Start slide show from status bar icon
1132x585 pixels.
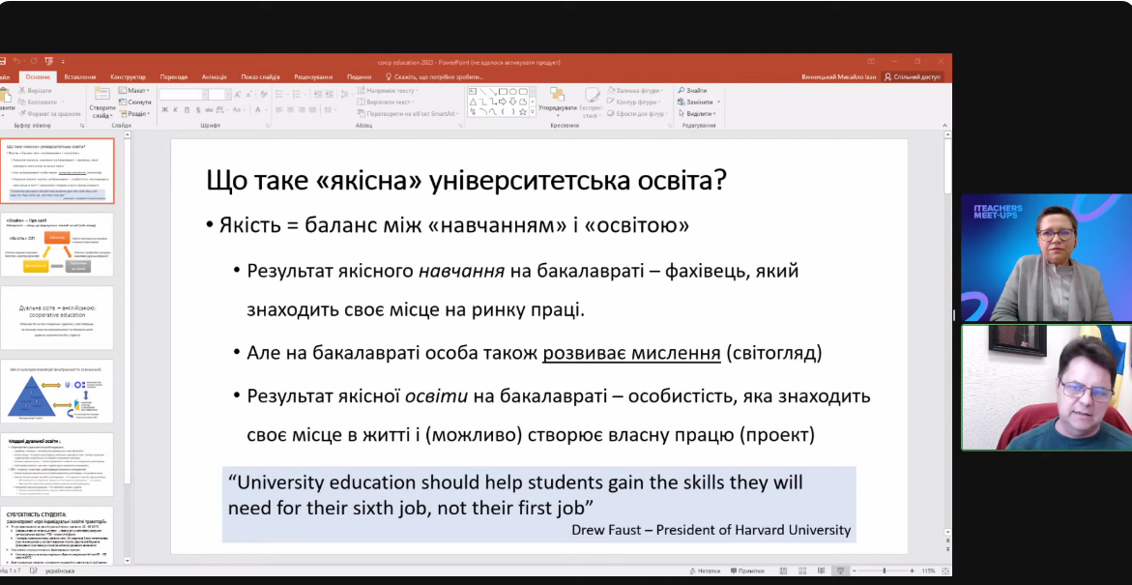pos(840,570)
